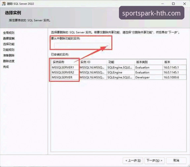Select the 选择功能 step in sidebar

tap(9, 44)
